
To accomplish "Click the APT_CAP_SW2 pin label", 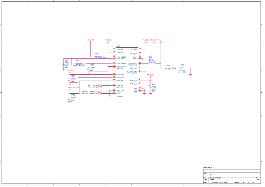I will coord(132,73).
